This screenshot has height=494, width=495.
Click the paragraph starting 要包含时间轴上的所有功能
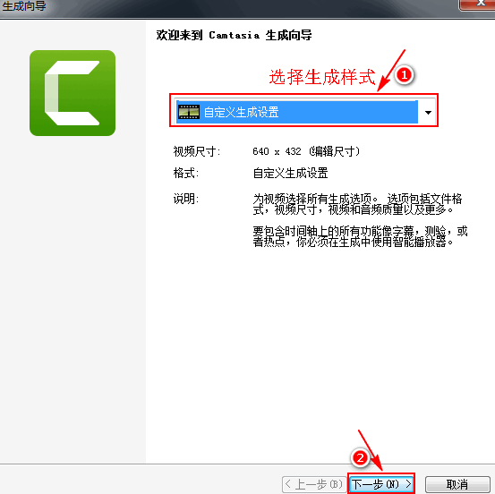click(360, 237)
